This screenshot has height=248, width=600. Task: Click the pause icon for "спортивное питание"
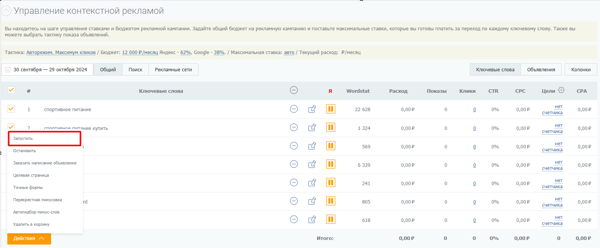tap(330, 109)
